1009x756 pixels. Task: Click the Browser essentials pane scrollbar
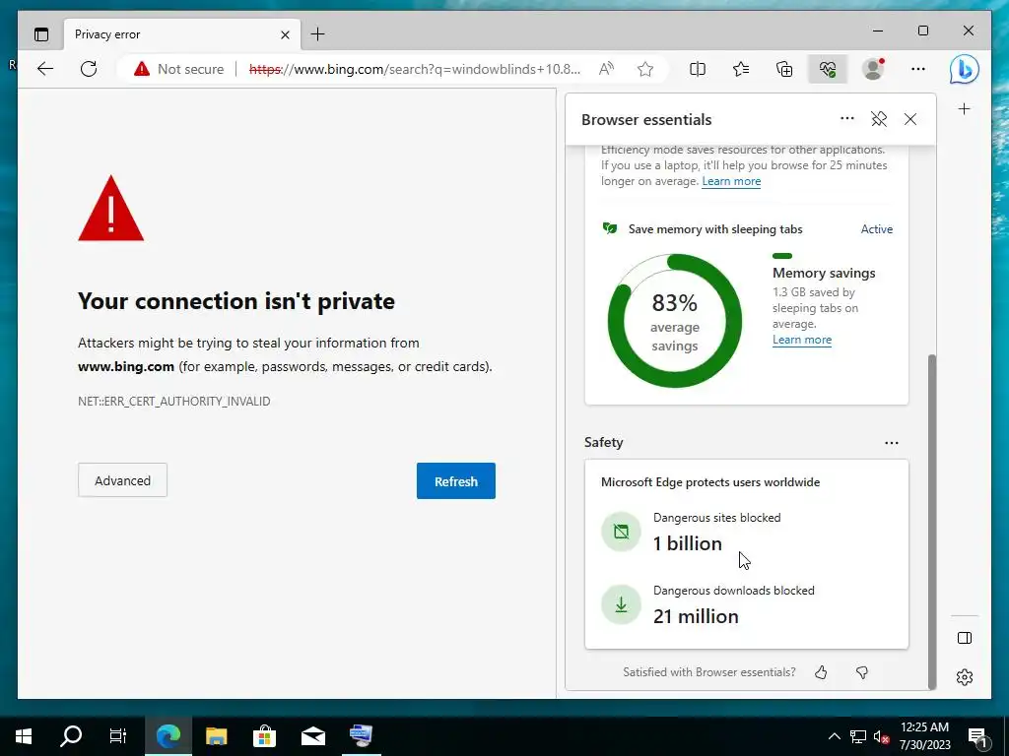pos(932,522)
